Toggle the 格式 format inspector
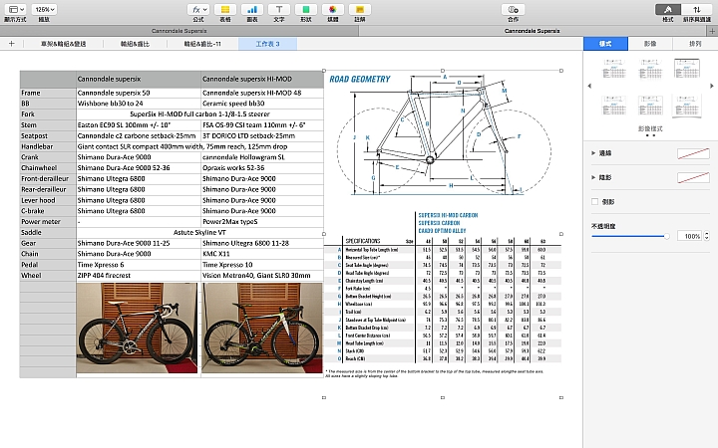This screenshot has width=718, height=448. 668,10
